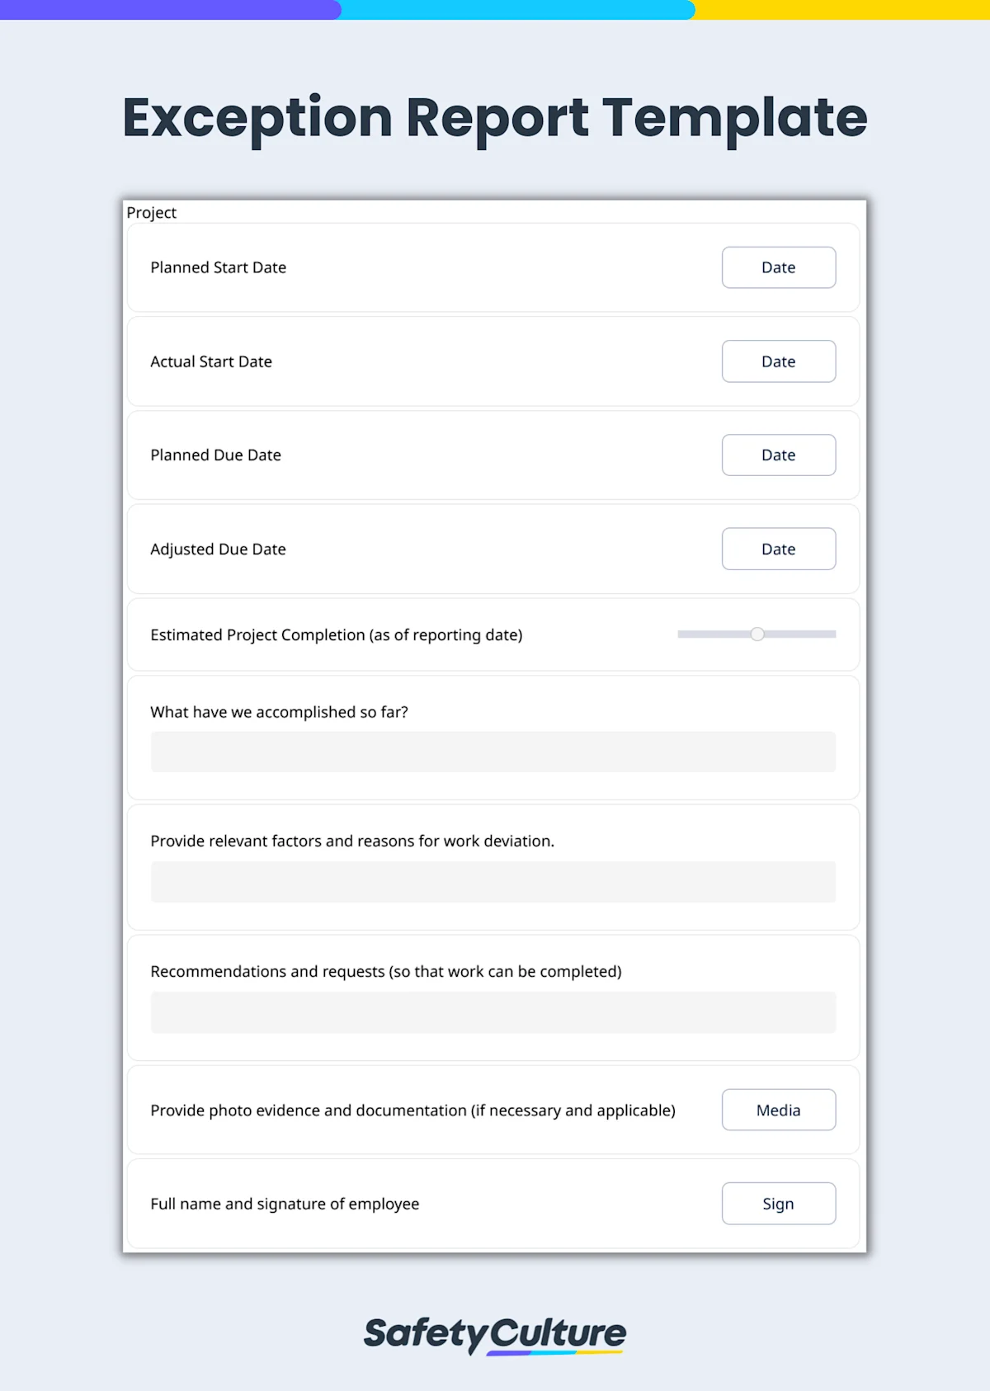Select a date for Adjusted Due Date
This screenshot has height=1391, width=990.
tap(778, 549)
